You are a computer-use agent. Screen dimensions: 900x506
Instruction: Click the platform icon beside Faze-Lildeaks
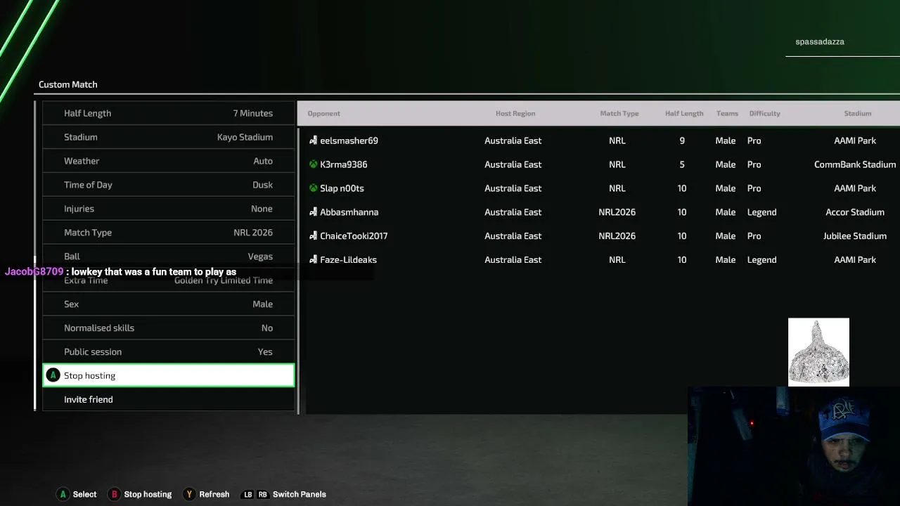[x=313, y=260]
